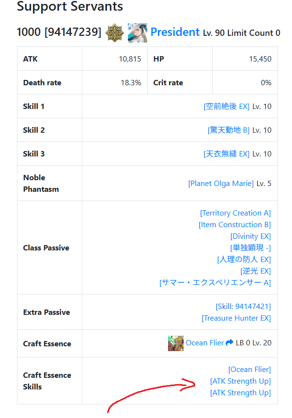292x418 pixels.
Task: Open the 逆光 EX passive link
Action: tap(256, 271)
